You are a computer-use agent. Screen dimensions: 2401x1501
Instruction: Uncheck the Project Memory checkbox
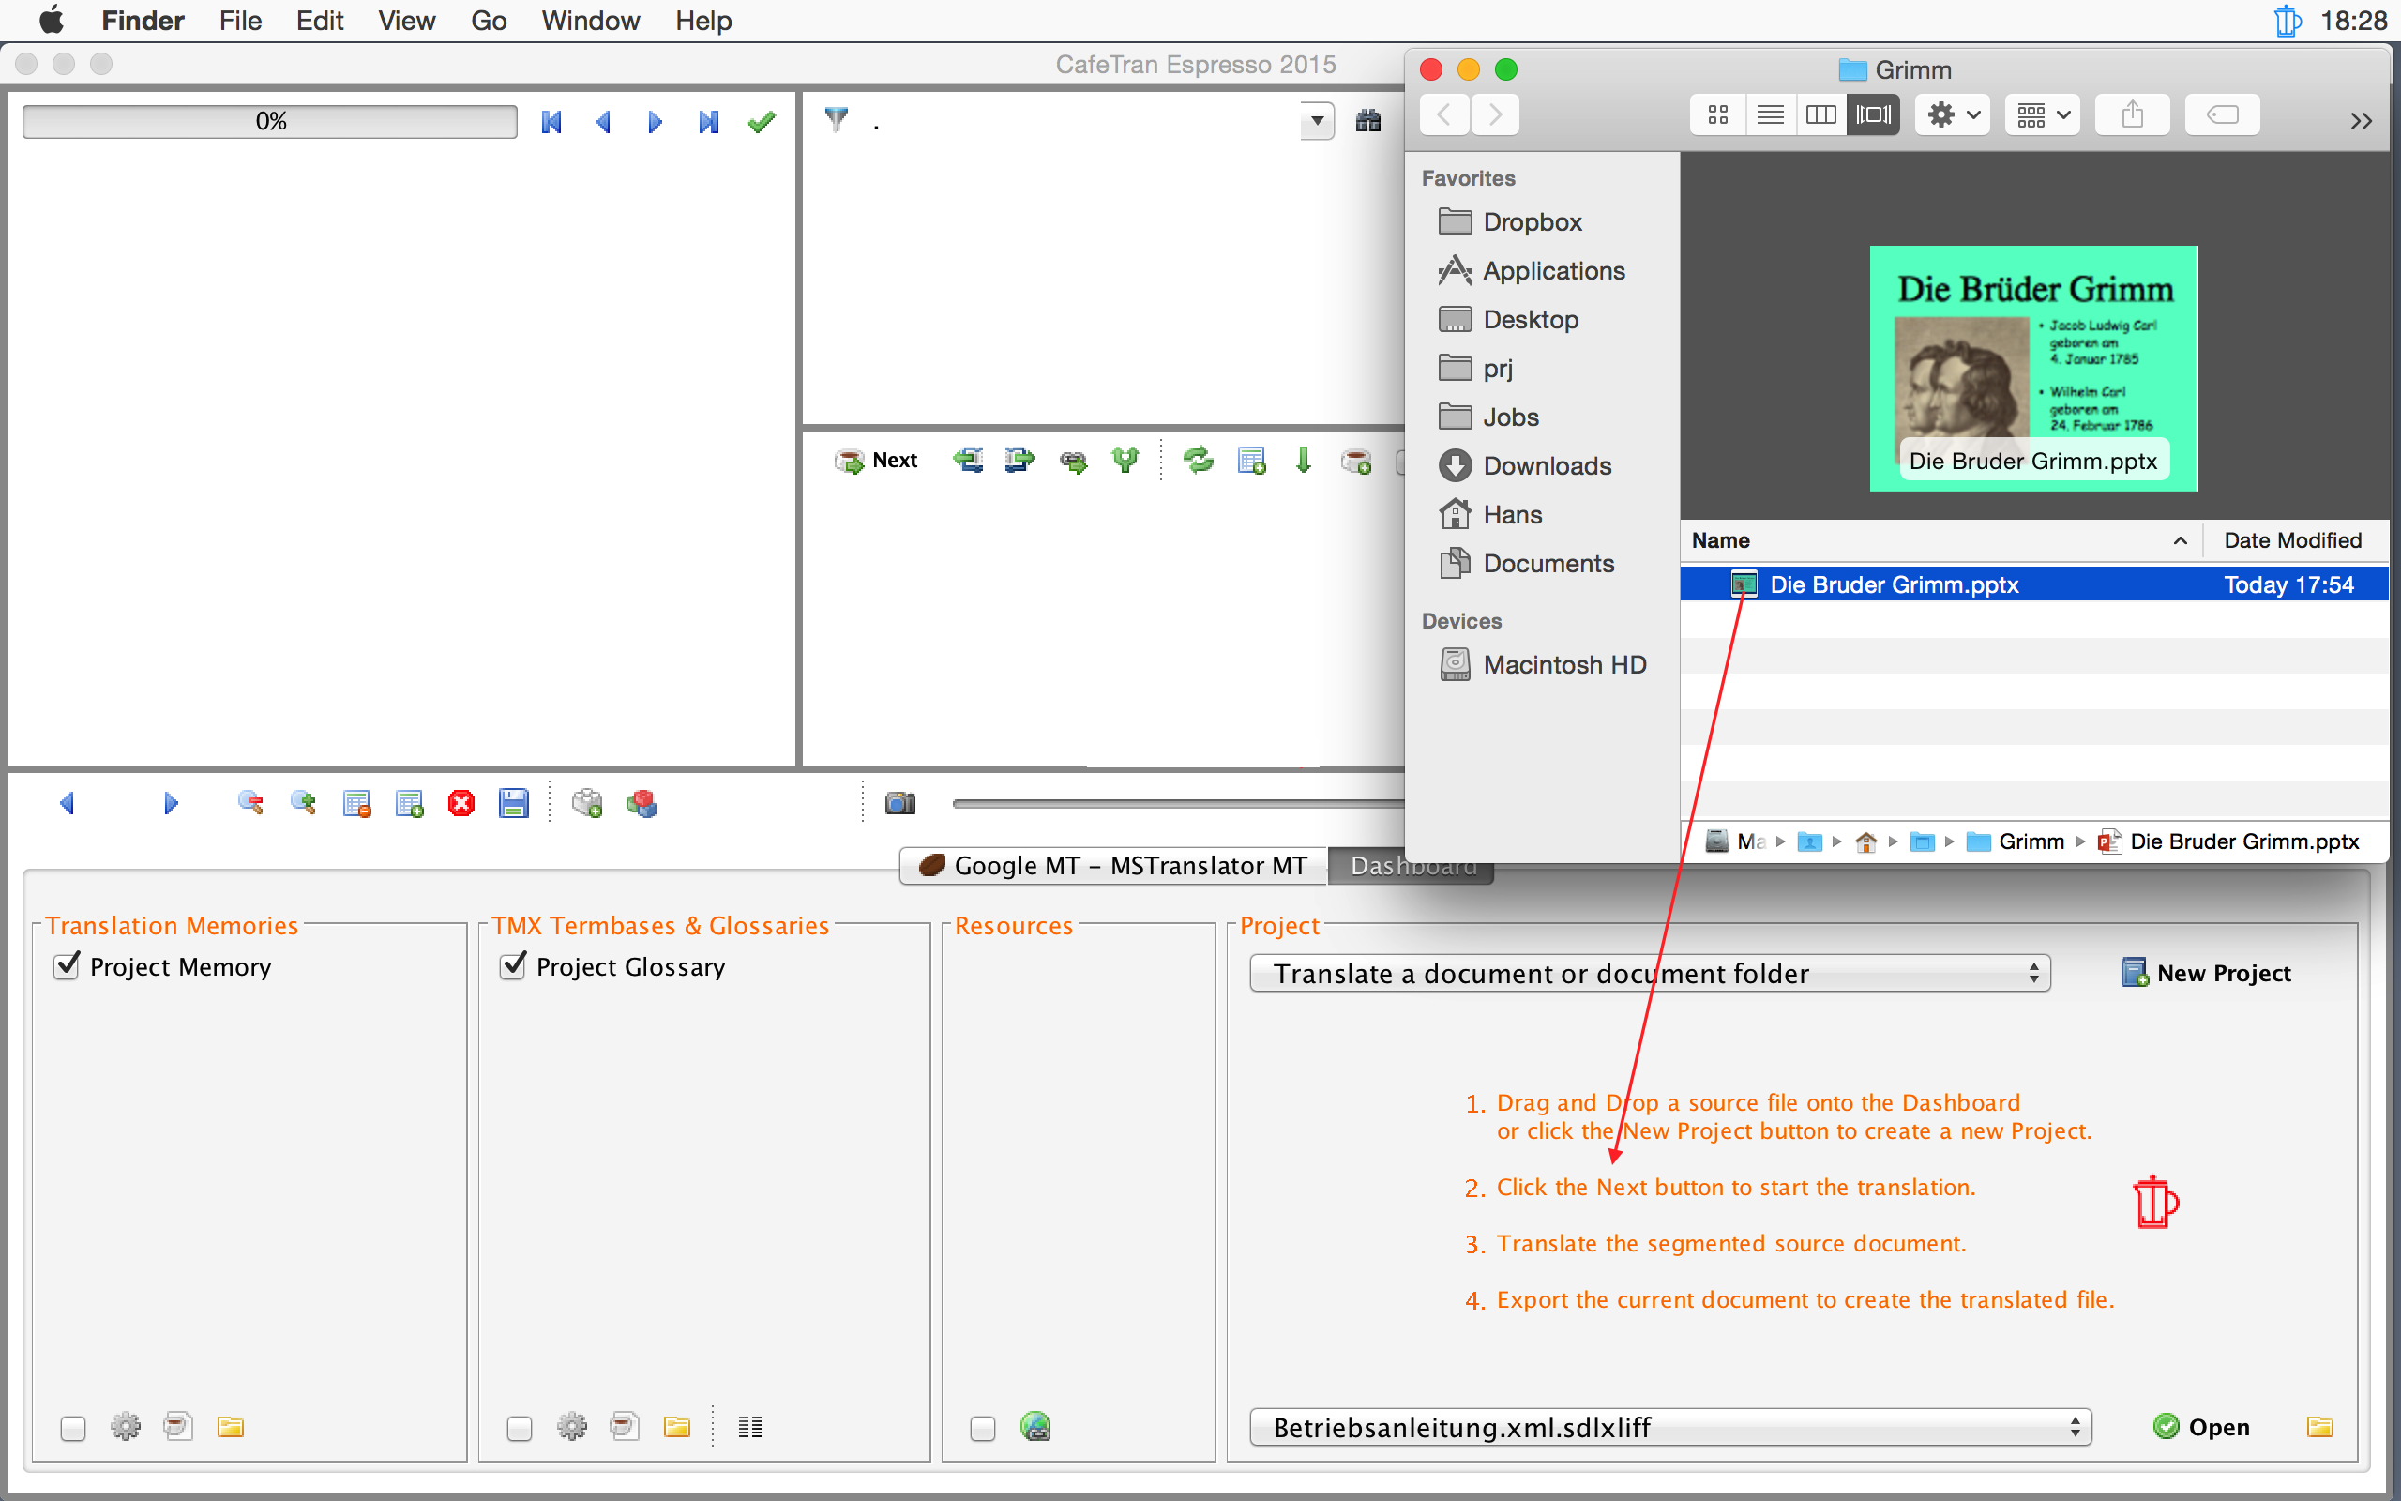(x=68, y=965)
